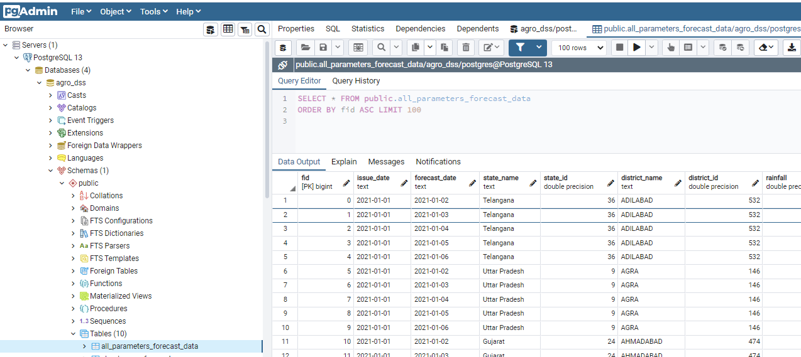Screen dimensions: 801x357
Task: Select the Foreign Data Wrappers tree item
Action: tap(104, 146)
